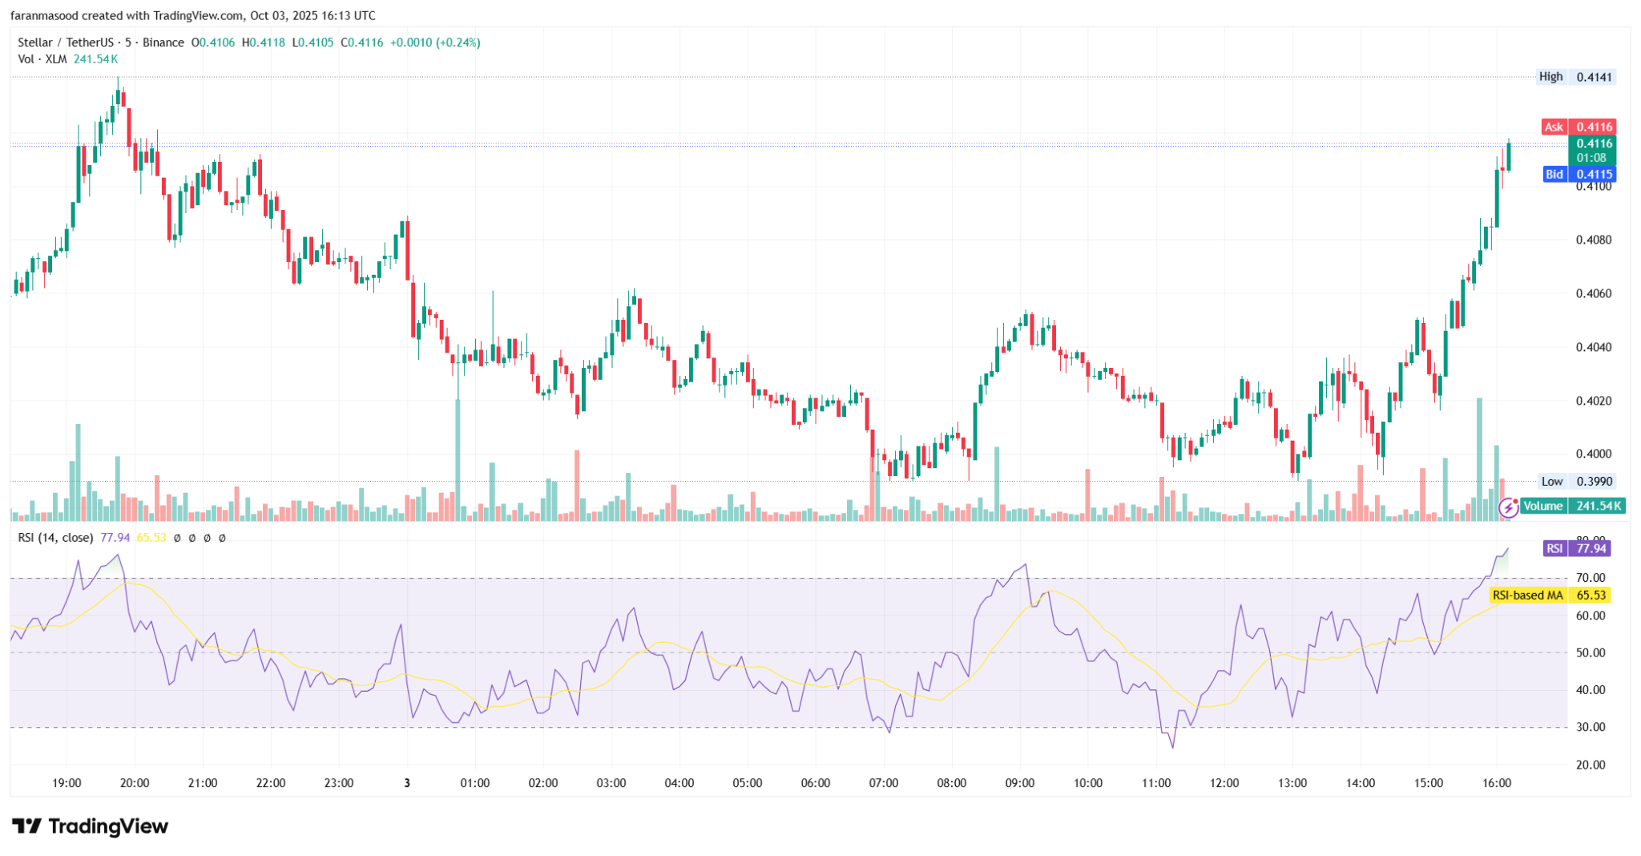Click the Low 0.3990 price label
Screen dimensions: 1641x856
pyautogui.click(x=1576, y=481)
